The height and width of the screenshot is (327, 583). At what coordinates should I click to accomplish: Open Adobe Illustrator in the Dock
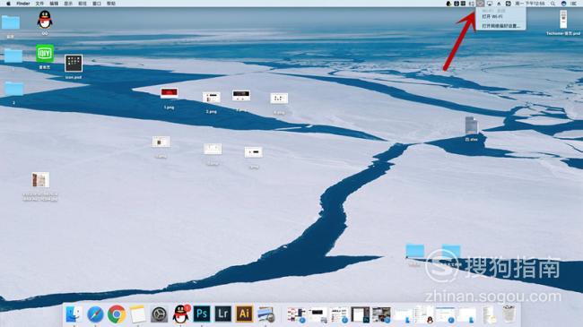(244, 314)
